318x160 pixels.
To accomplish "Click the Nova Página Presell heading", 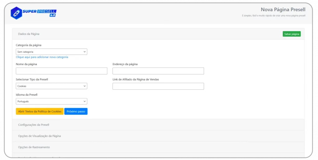I will tap(283, 10).
